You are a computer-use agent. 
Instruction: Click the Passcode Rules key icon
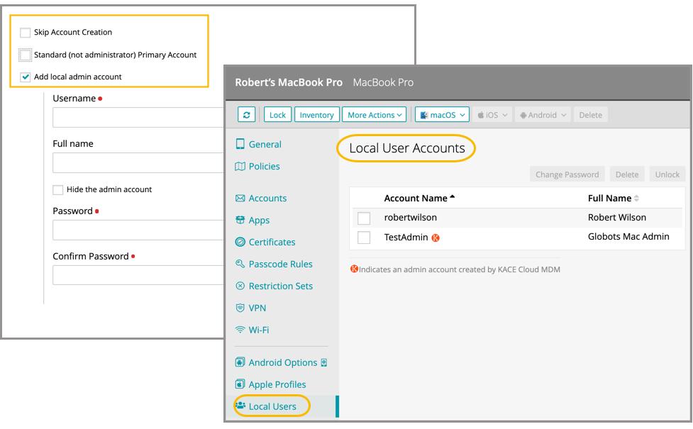[240, 264]
